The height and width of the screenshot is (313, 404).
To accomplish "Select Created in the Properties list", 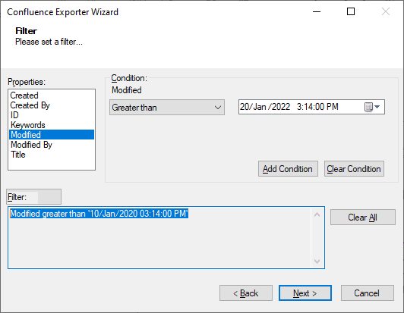I will pos(24,95).
